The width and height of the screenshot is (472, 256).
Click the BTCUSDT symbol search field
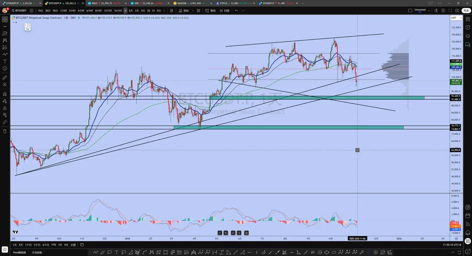tap(19, 11)
